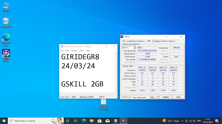The width and height of the screenshot is (222, 124).
Task: Click the Validate button in CPU-Z
Action: (166, 97)
